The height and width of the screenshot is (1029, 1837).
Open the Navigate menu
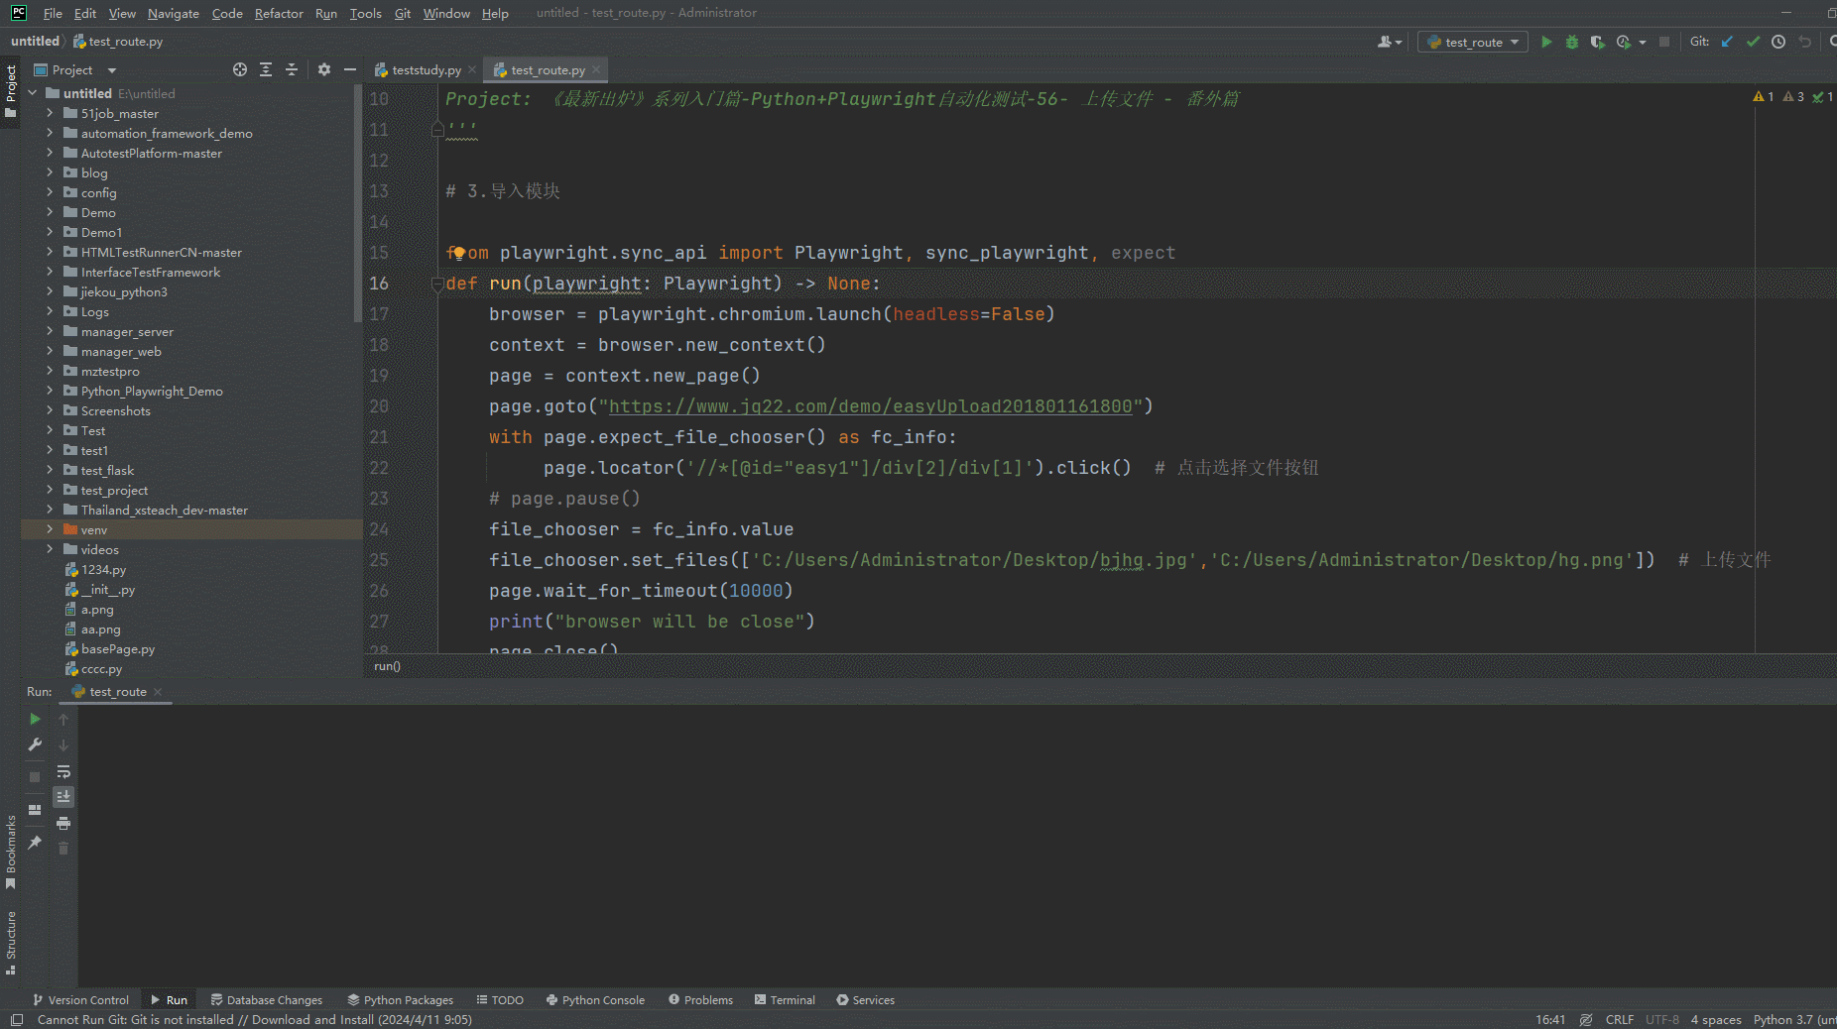pyautogui.click(x=174, y=13)
